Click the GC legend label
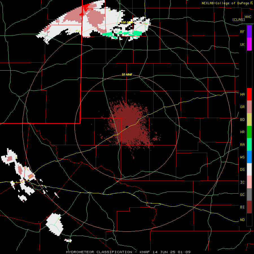 click(242, 195)
